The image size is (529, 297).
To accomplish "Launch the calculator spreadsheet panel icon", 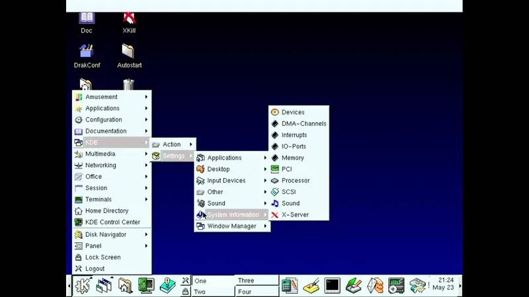I will point(290,286).
